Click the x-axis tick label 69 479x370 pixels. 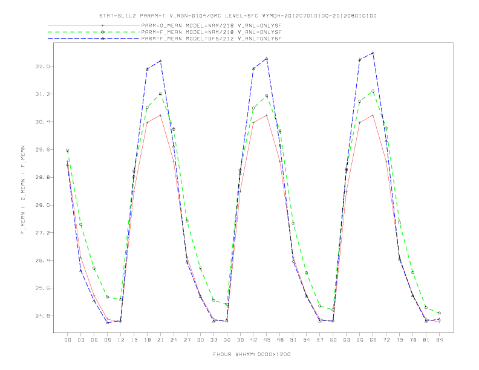click(373, 340)
